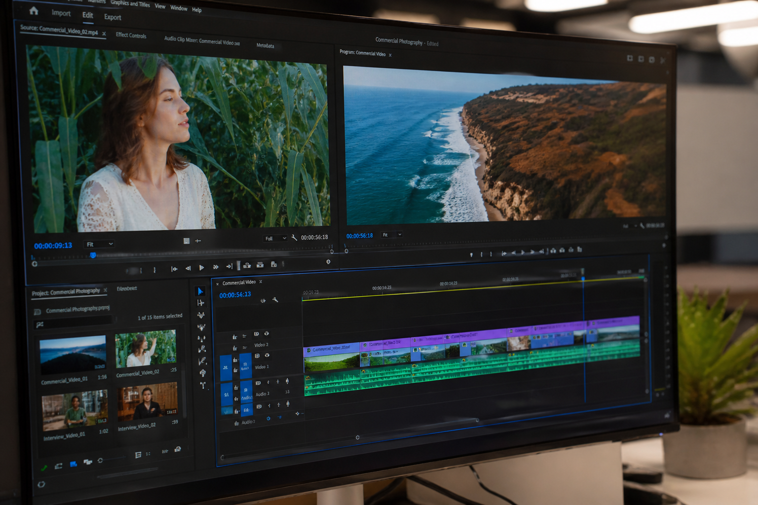The height and width of the screenshot is (505, 758).
Task: Open the View menu
Action: [x=160, y=6]
